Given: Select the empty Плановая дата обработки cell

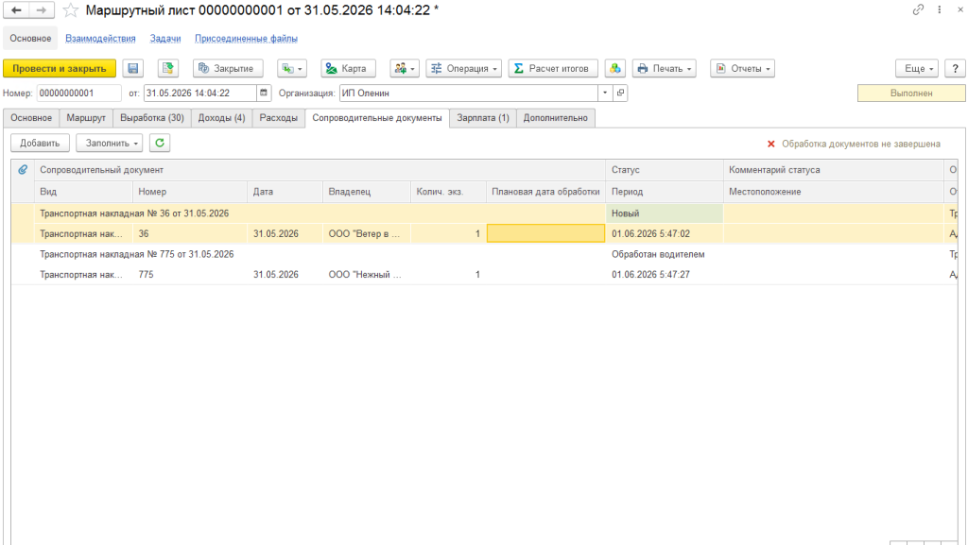Looking at the screenshot, I should (545, 233).
